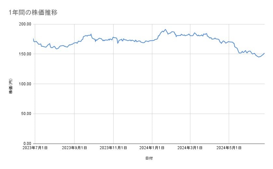
Task: Click the chart title 1年間の株価推移
Action: point(34,13)
